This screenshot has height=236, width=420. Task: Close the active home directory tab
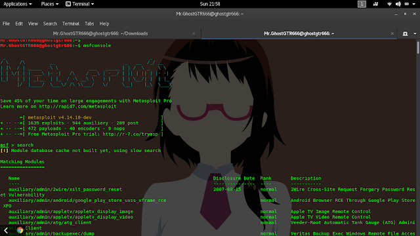point(392,33)
